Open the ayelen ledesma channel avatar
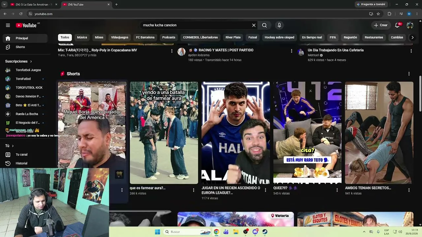This screenshot has width=422, height=237. [182, 52]
